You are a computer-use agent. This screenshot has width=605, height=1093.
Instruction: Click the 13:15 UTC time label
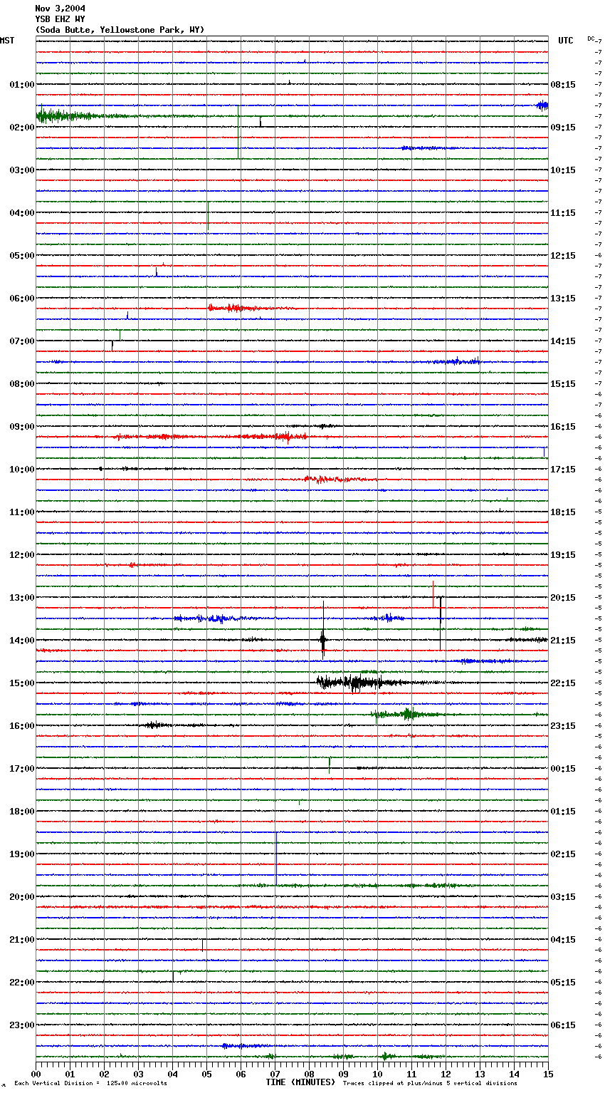(563, 299)
